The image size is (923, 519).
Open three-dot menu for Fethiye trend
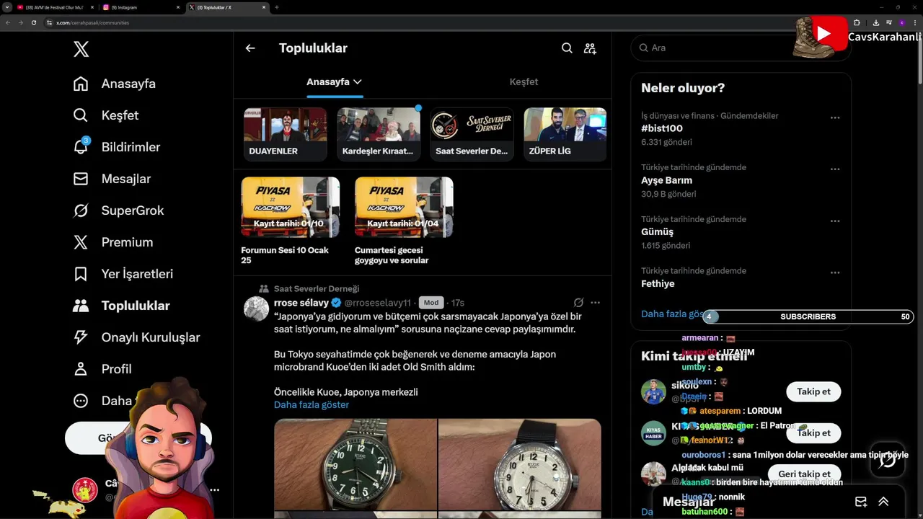point(835,273)
